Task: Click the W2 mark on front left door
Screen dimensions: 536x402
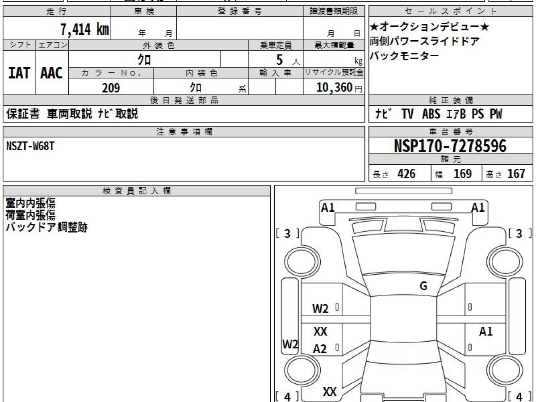Action: pyautogui.click(x=320, y=309)
